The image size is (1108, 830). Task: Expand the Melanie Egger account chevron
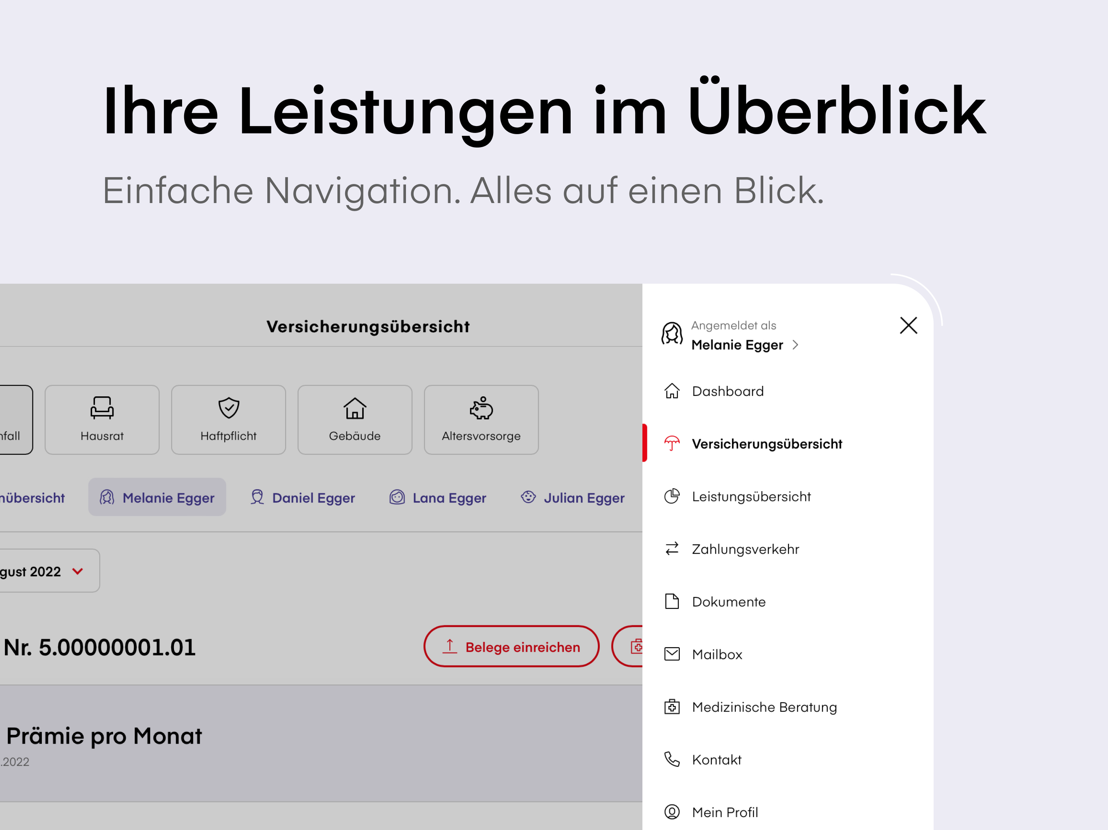tap(795, 345)
